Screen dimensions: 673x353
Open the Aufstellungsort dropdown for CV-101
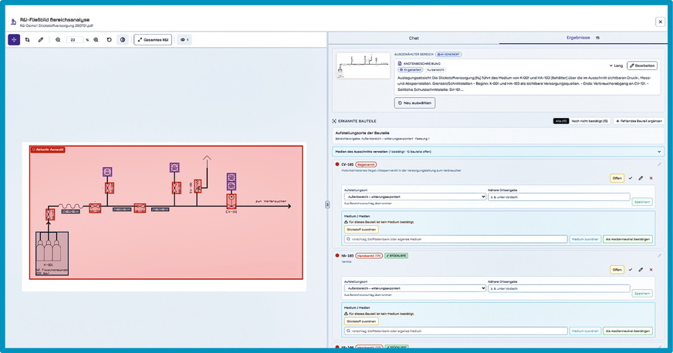point(415,197)
